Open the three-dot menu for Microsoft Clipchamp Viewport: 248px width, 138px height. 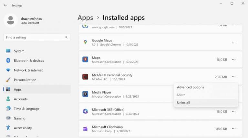[x=234, y=129]
